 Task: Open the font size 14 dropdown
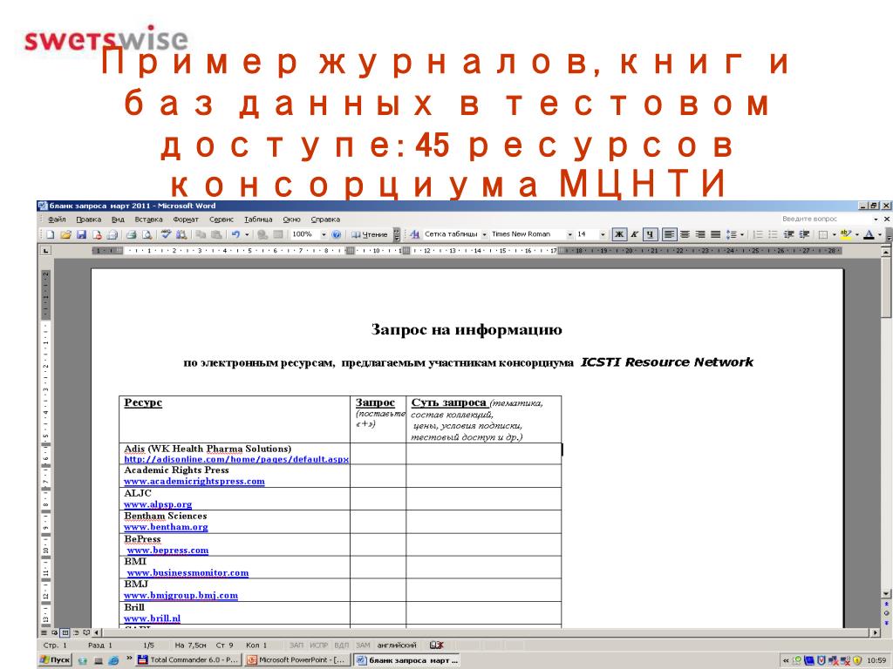click(x=603, y=234)
